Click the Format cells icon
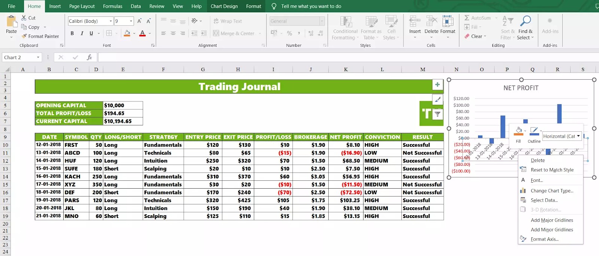 coord(448,21)
